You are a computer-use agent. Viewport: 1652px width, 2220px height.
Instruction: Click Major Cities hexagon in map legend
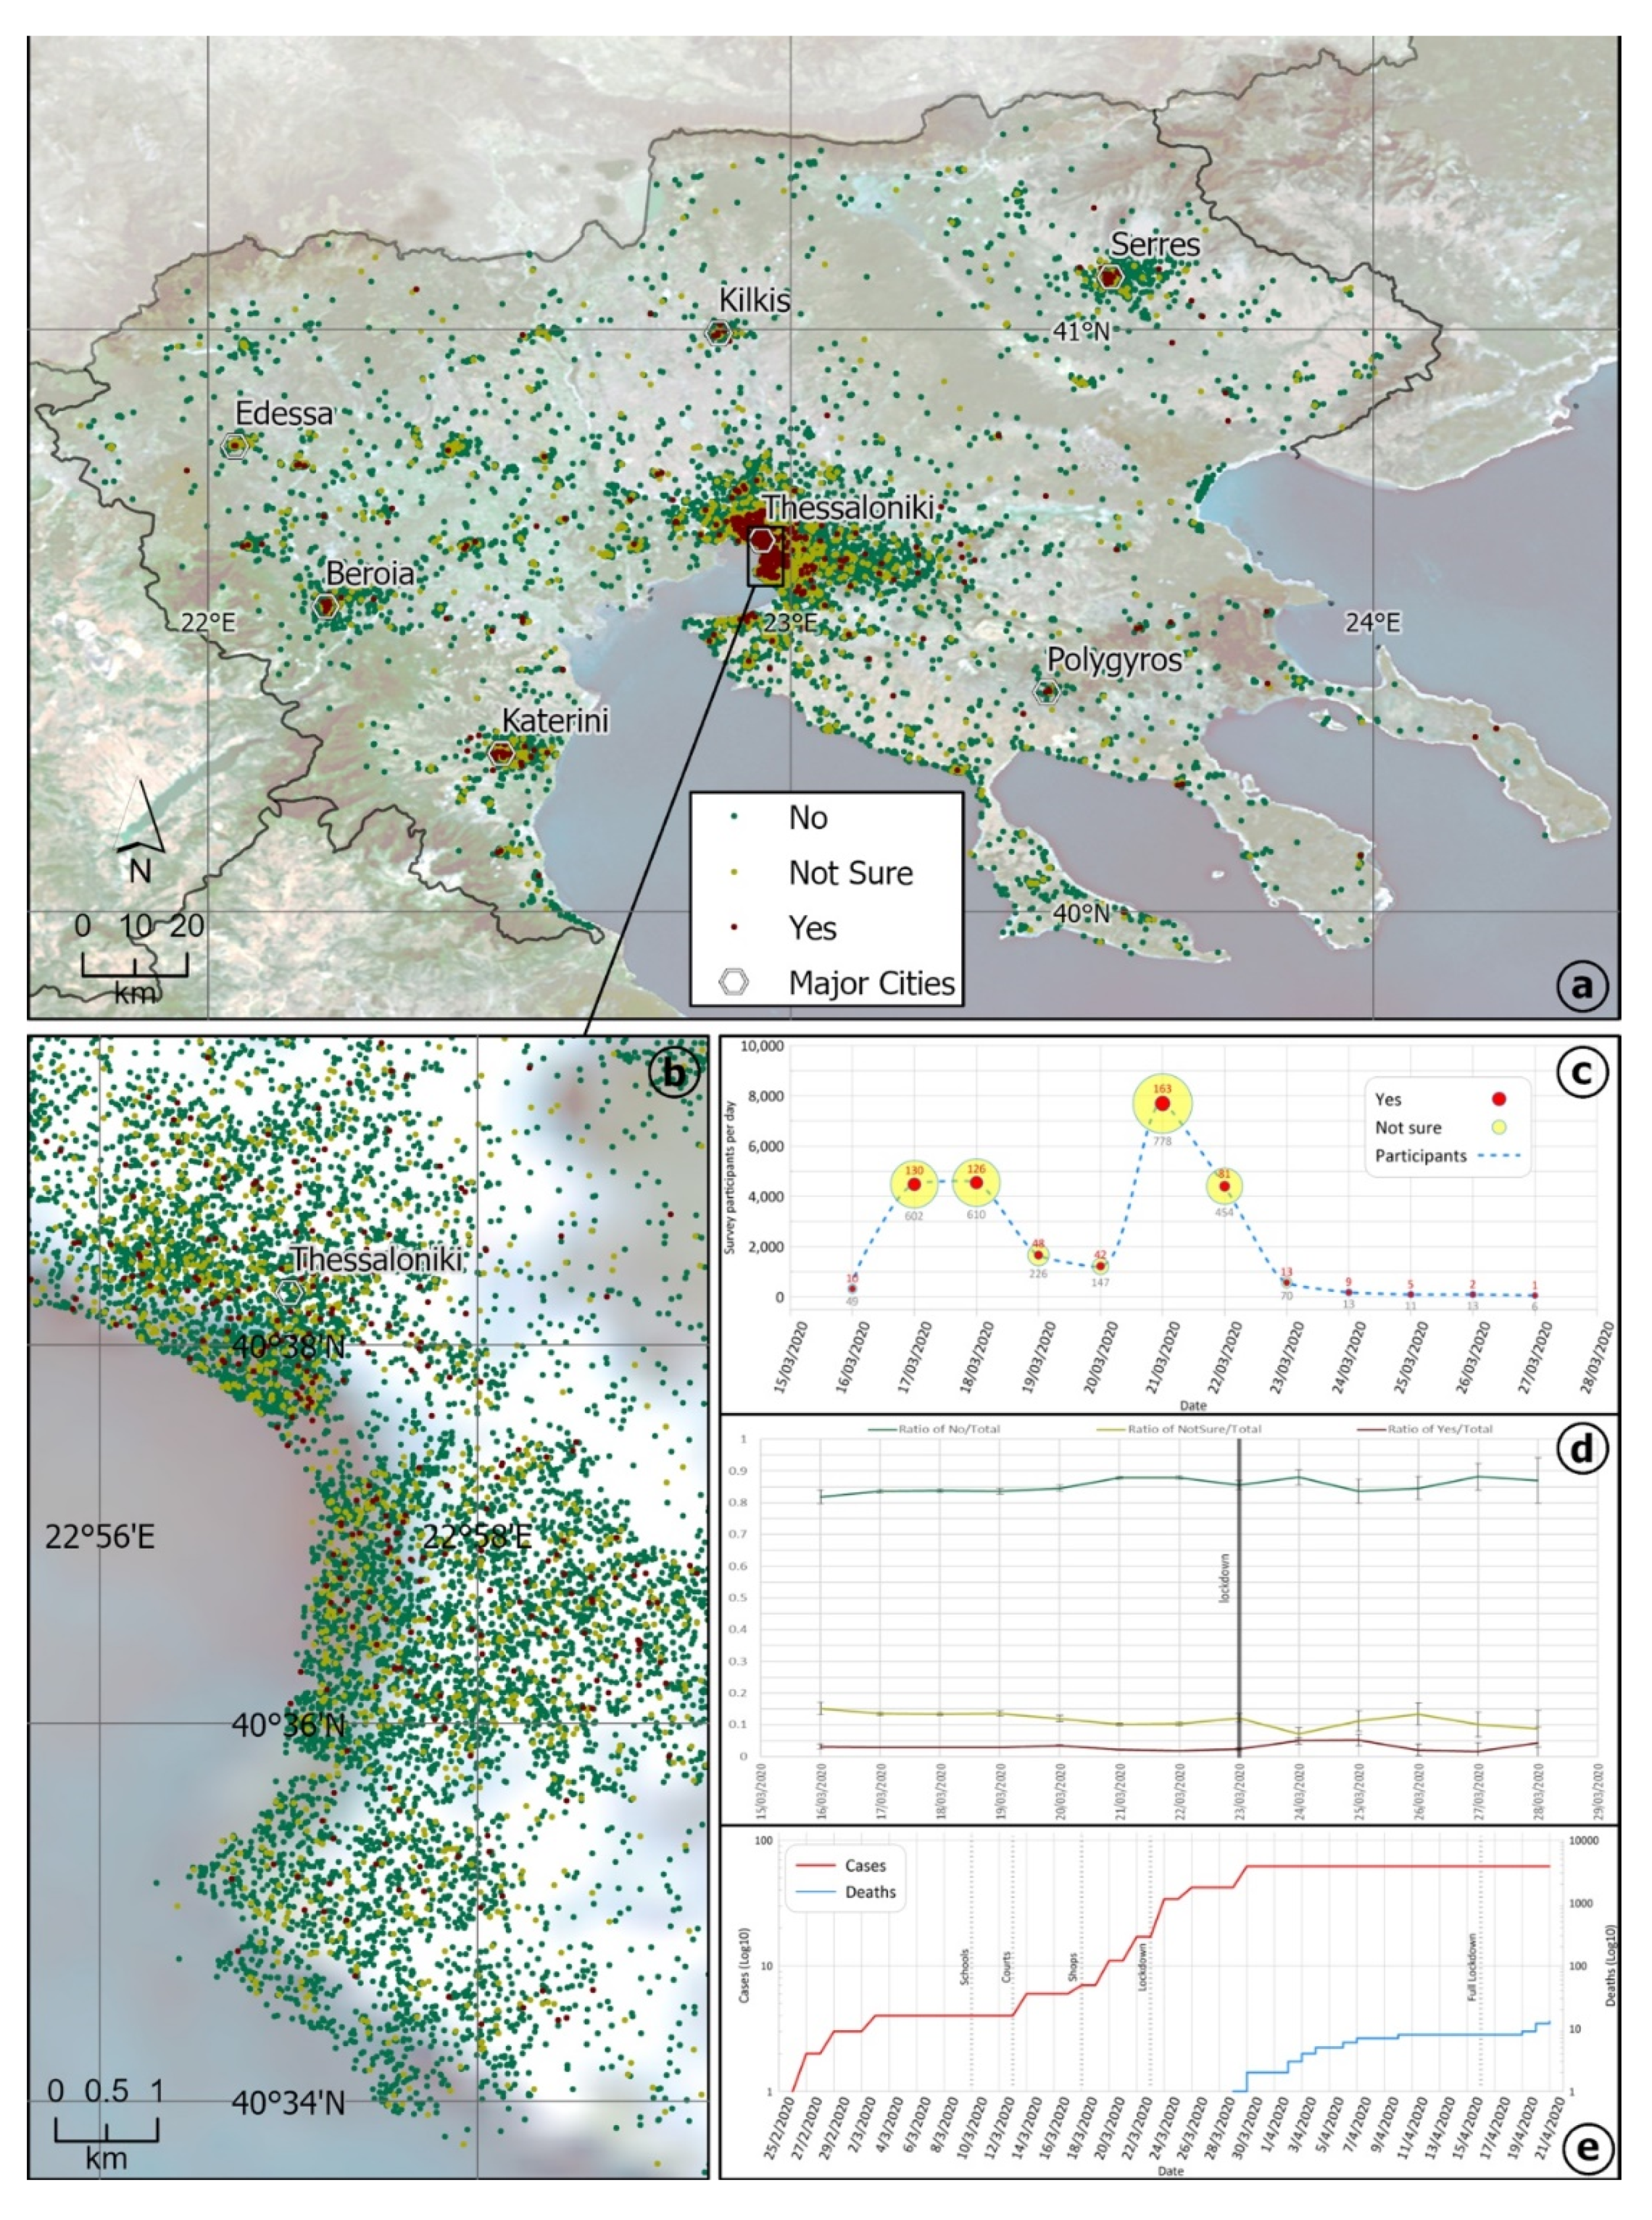[x=734, y=983]
